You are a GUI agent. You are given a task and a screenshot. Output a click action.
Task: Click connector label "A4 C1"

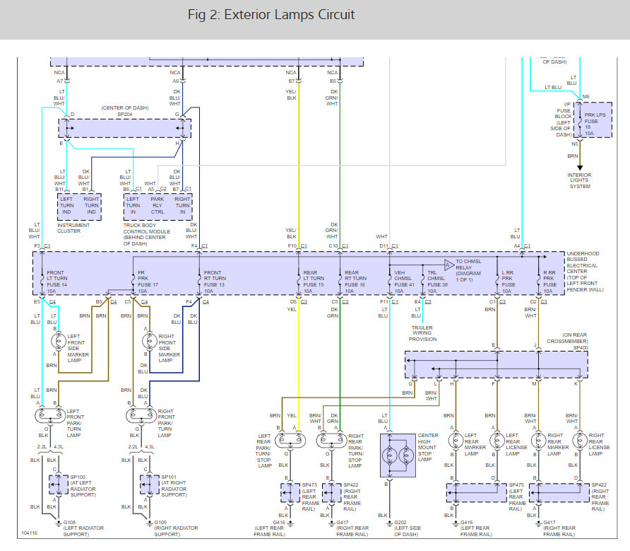click(x=523, y=246)
